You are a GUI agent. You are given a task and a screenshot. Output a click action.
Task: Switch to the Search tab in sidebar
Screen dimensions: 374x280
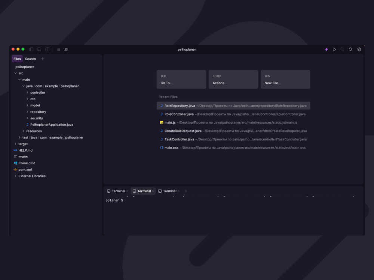point(30,59)
